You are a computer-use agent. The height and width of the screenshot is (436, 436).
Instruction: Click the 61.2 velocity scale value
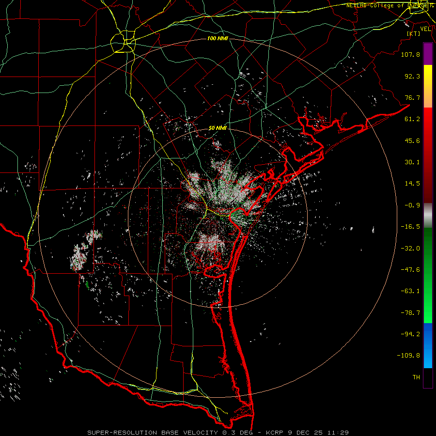click(x=412, y=119)
